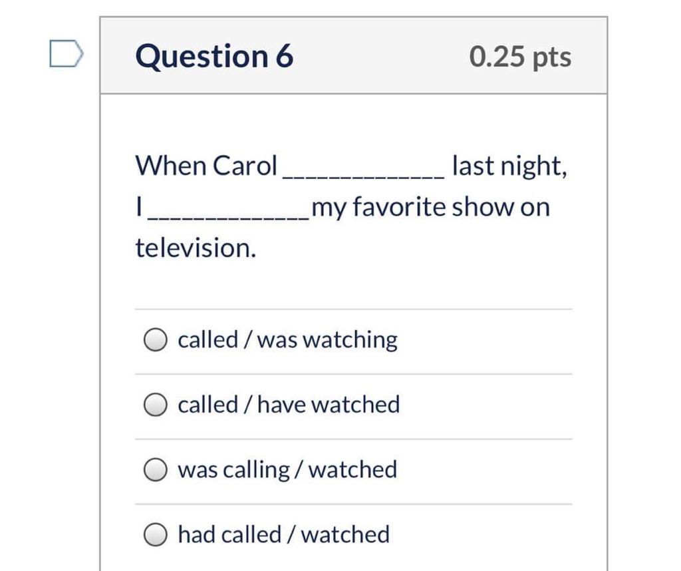Click the "called / was watching" answer text
681x571 pixels.
tap(287, 340)
